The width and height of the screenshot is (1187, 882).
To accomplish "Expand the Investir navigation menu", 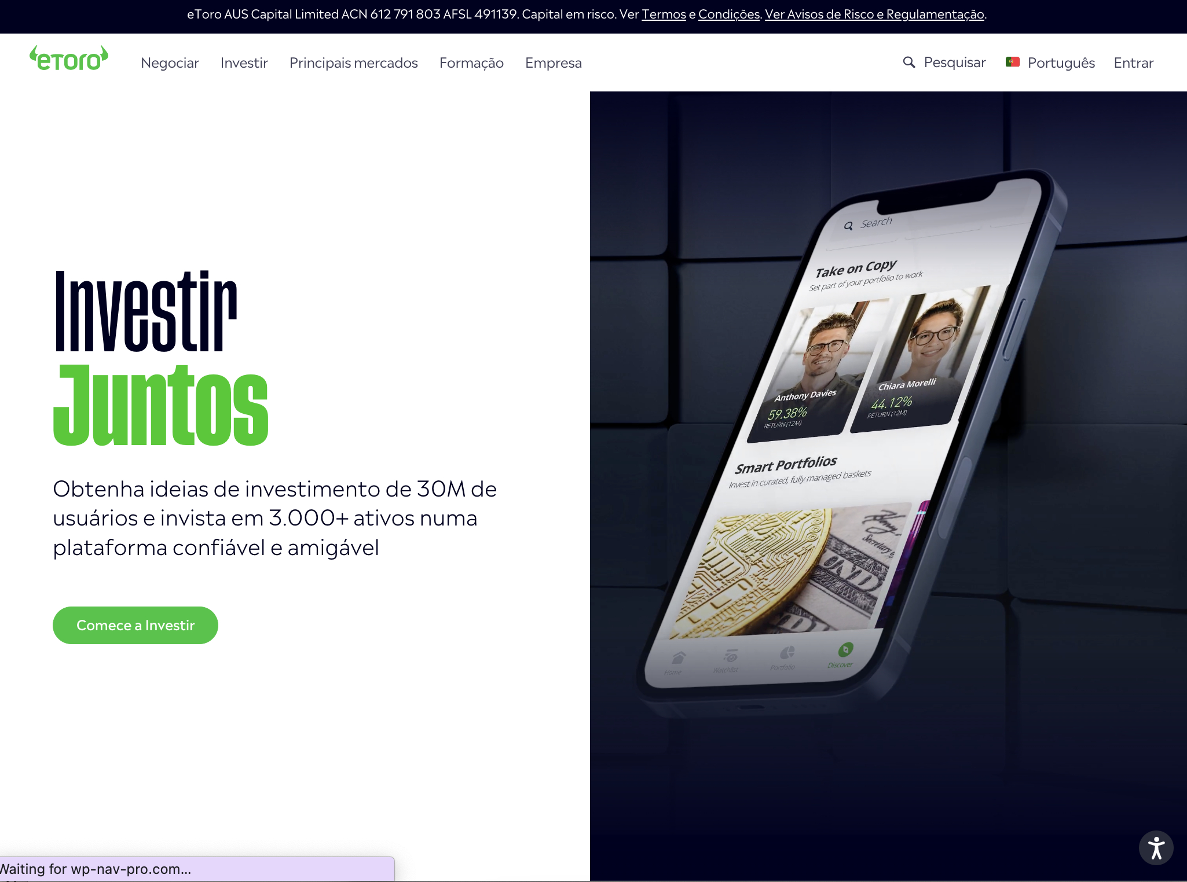I will (244, 63).
